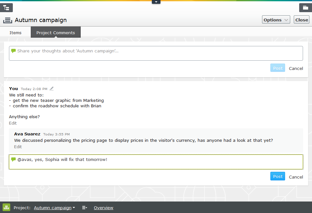The height and width of the screenshot is (213, 312).
Task: Click the project icon beside Autumn campaign title
Action: (8, 20)
